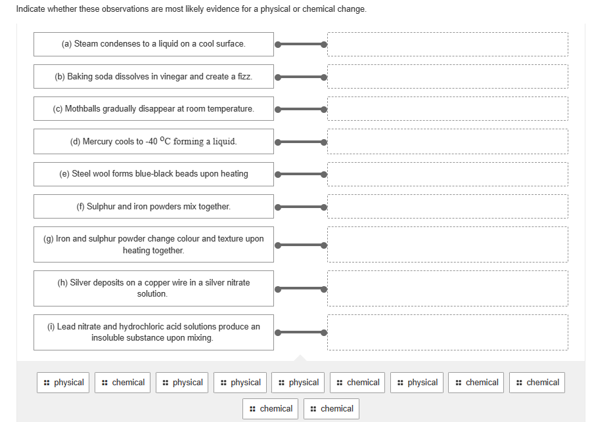Click the grip icon on the first physical chip
Viewport: 592px width, 422px height.
point(45,383)
